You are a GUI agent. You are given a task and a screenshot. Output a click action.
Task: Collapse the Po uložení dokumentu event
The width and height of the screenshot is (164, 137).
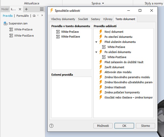[96, 52]
